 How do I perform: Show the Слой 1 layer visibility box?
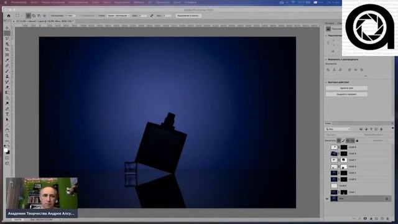327,192
